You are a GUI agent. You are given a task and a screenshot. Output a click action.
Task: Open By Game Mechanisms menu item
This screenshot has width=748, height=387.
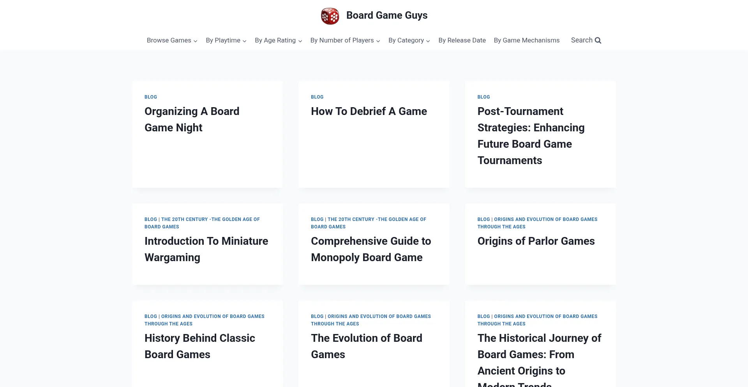tap(527, 41)
